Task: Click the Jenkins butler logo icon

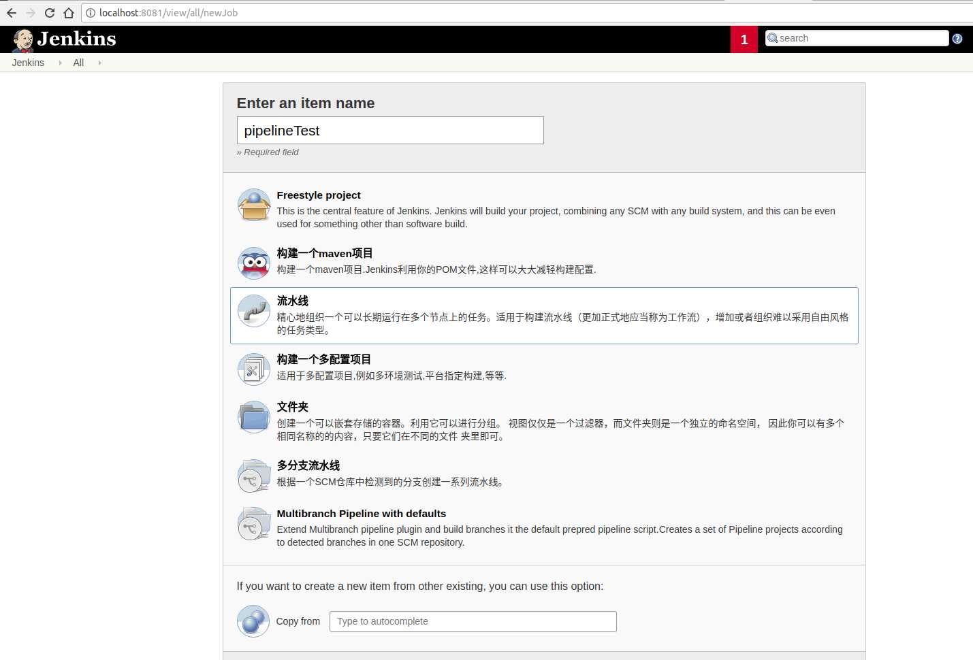Action: pyautogui.click(x=23, y=41)
